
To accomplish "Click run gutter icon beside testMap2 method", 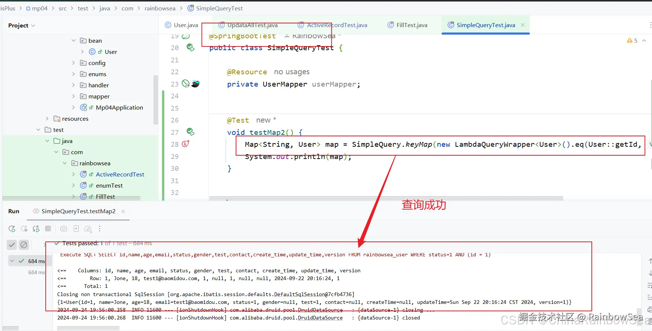I will coord(190,132).
